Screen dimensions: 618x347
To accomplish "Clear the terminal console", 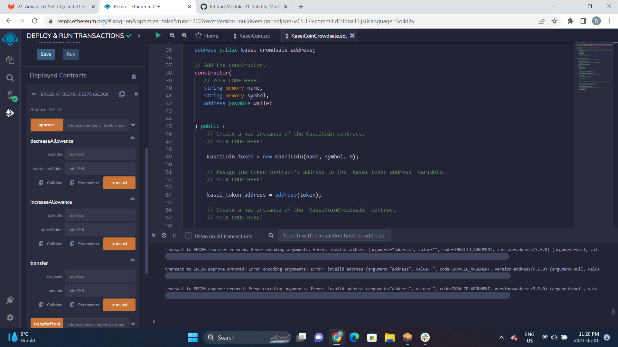I will point(164,236).
